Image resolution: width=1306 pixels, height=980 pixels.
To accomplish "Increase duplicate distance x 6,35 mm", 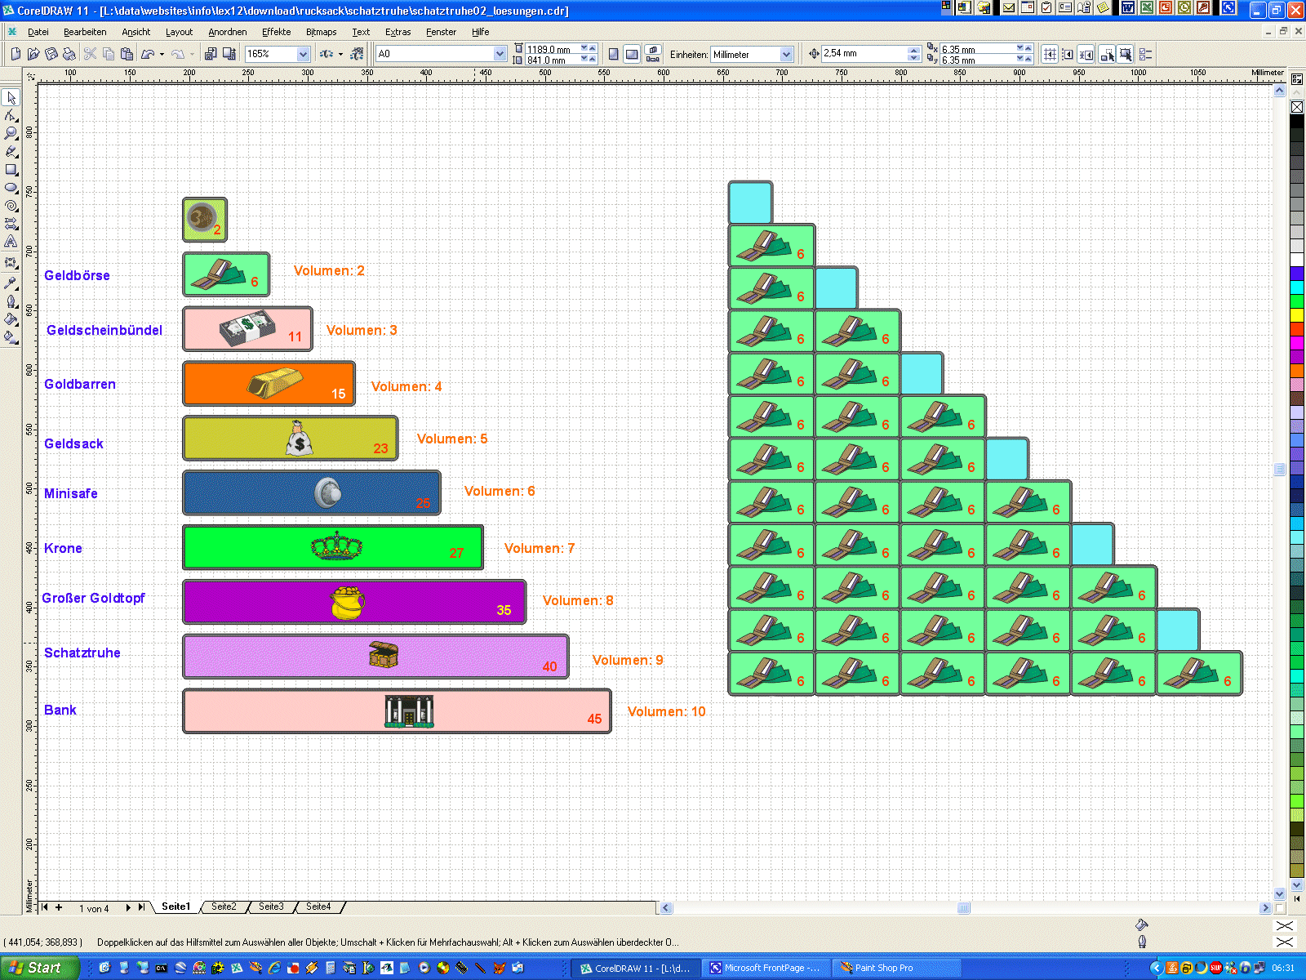I will point(1028,48).
